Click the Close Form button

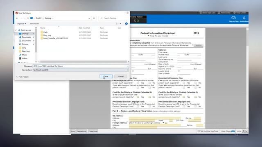pyautogui.click(x=93, y=131)
